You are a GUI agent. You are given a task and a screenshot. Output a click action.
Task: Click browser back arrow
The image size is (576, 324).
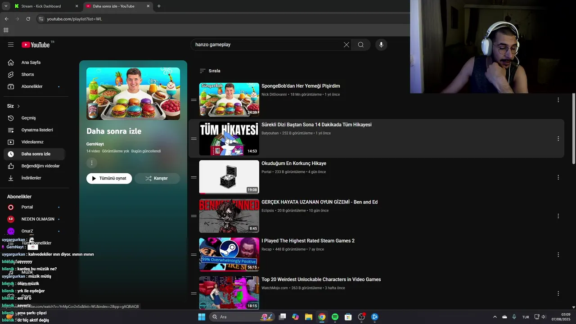(x=6, y=19)
